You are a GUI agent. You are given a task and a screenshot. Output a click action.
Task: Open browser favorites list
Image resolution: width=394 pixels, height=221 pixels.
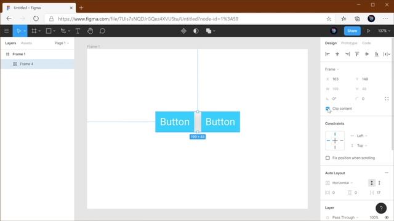pos(344,18)
